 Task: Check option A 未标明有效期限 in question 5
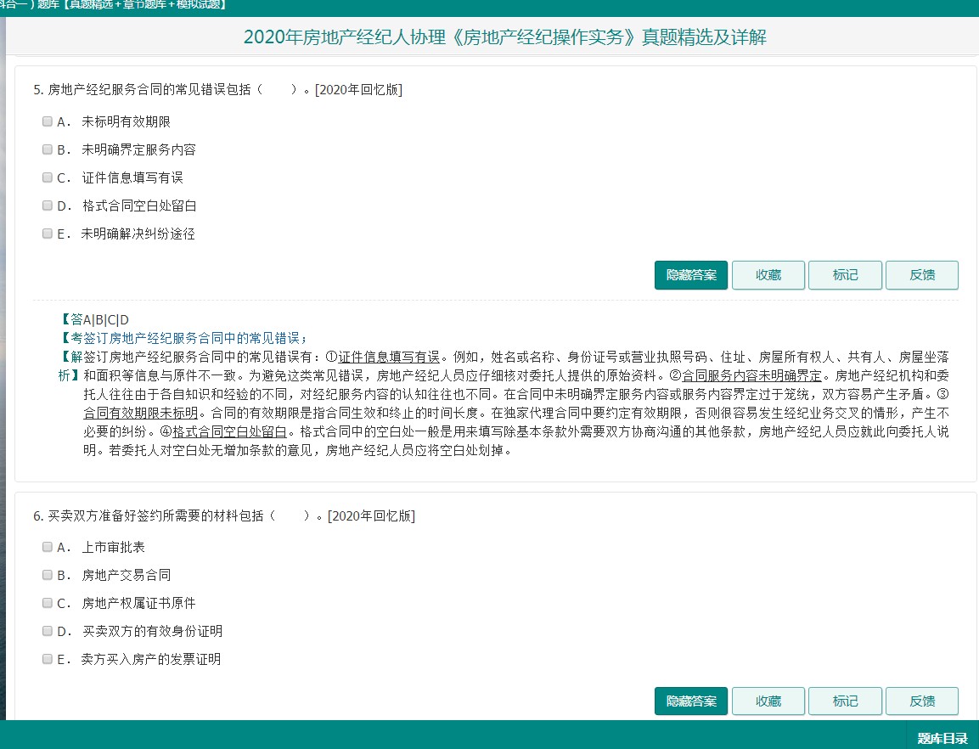(48, 121)
